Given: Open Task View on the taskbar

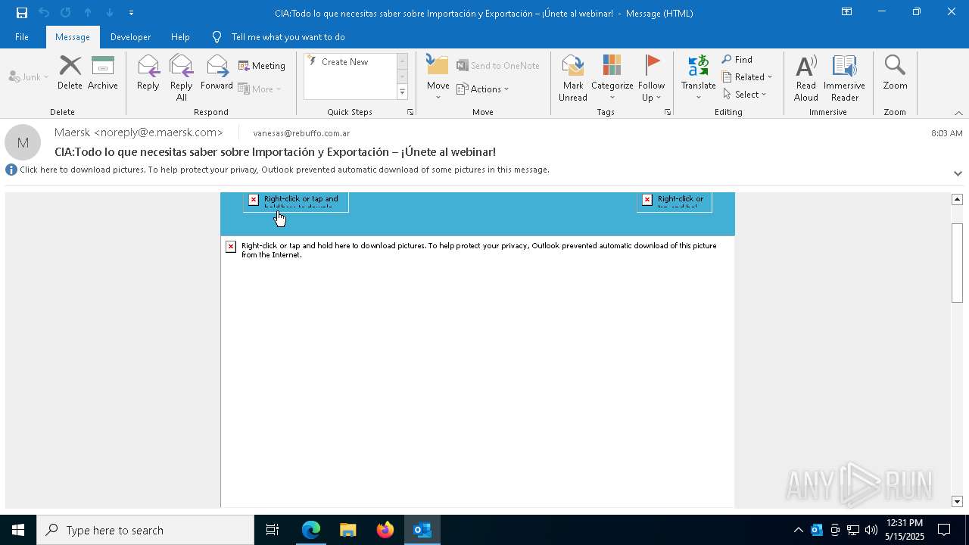Looking at the screenshot, I should click(x=273, y=530).
